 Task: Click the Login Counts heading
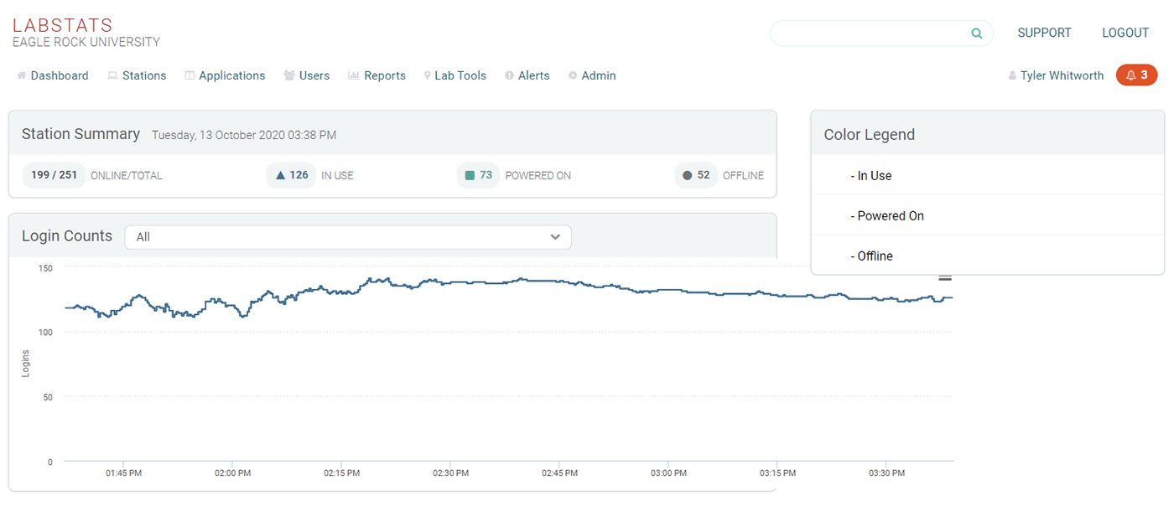(x=67, y=236)
